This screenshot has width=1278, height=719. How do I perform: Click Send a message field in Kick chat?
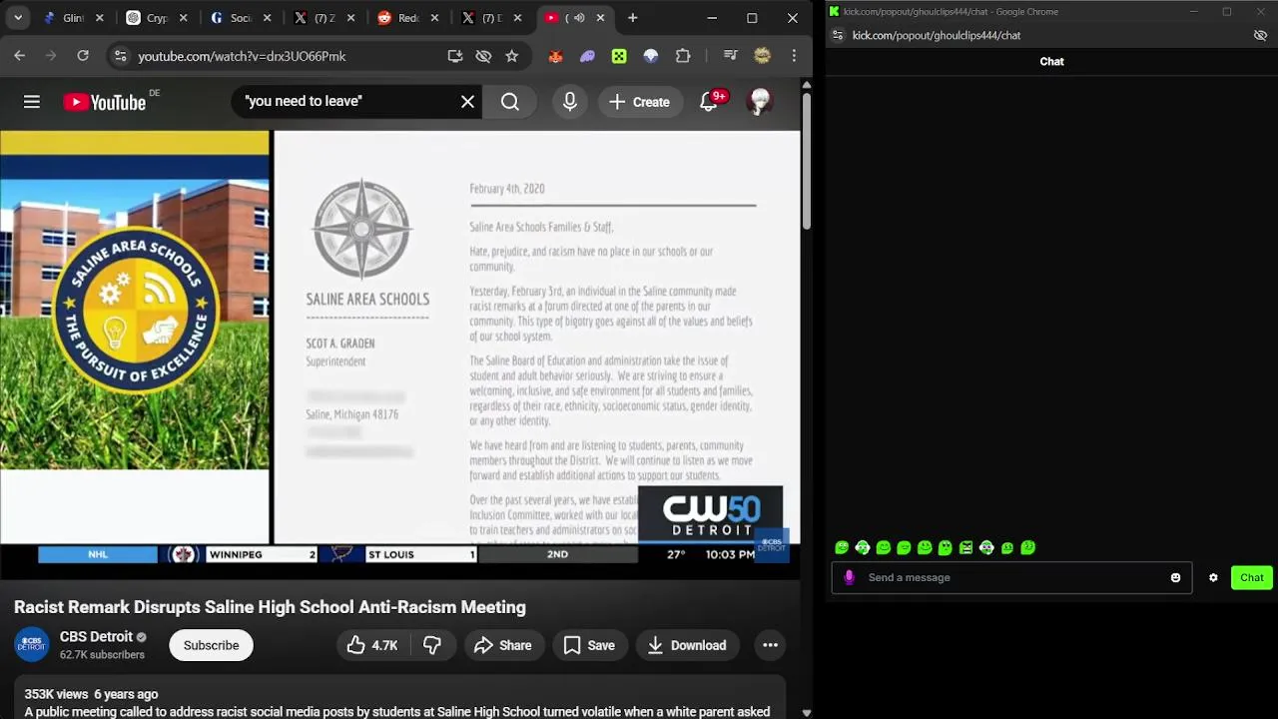1011,577
